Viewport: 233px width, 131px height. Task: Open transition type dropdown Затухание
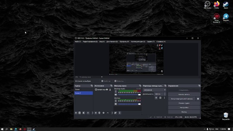tap(154, 90)
